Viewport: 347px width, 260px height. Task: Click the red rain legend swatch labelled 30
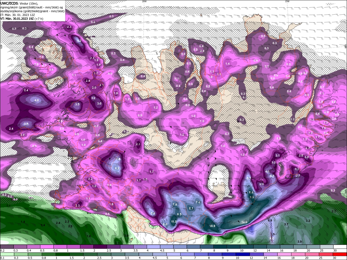340,254
